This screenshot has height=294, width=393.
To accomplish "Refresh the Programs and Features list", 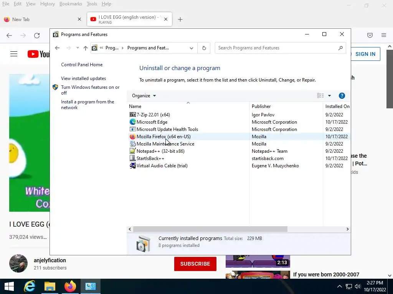I will [x=204, y=48].
